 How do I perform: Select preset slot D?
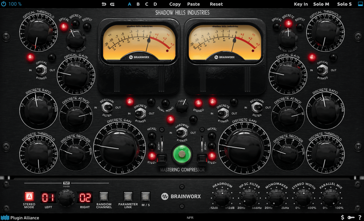coord(155,4)
